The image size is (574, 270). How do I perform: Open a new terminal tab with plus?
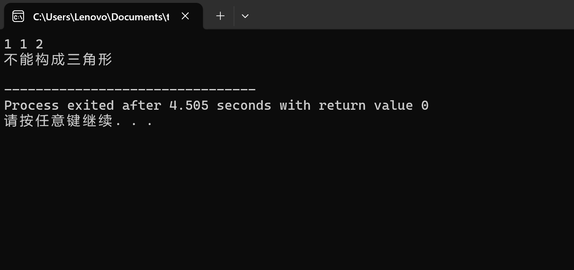tap(220, 16)
